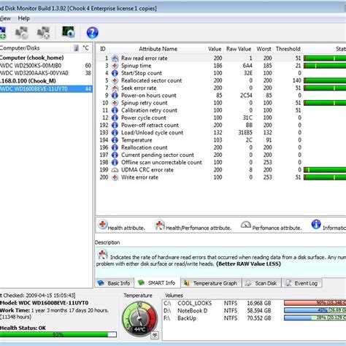Open the View menu
The image size is (346, 346).
pyautogui.click(x=5, y=18)
